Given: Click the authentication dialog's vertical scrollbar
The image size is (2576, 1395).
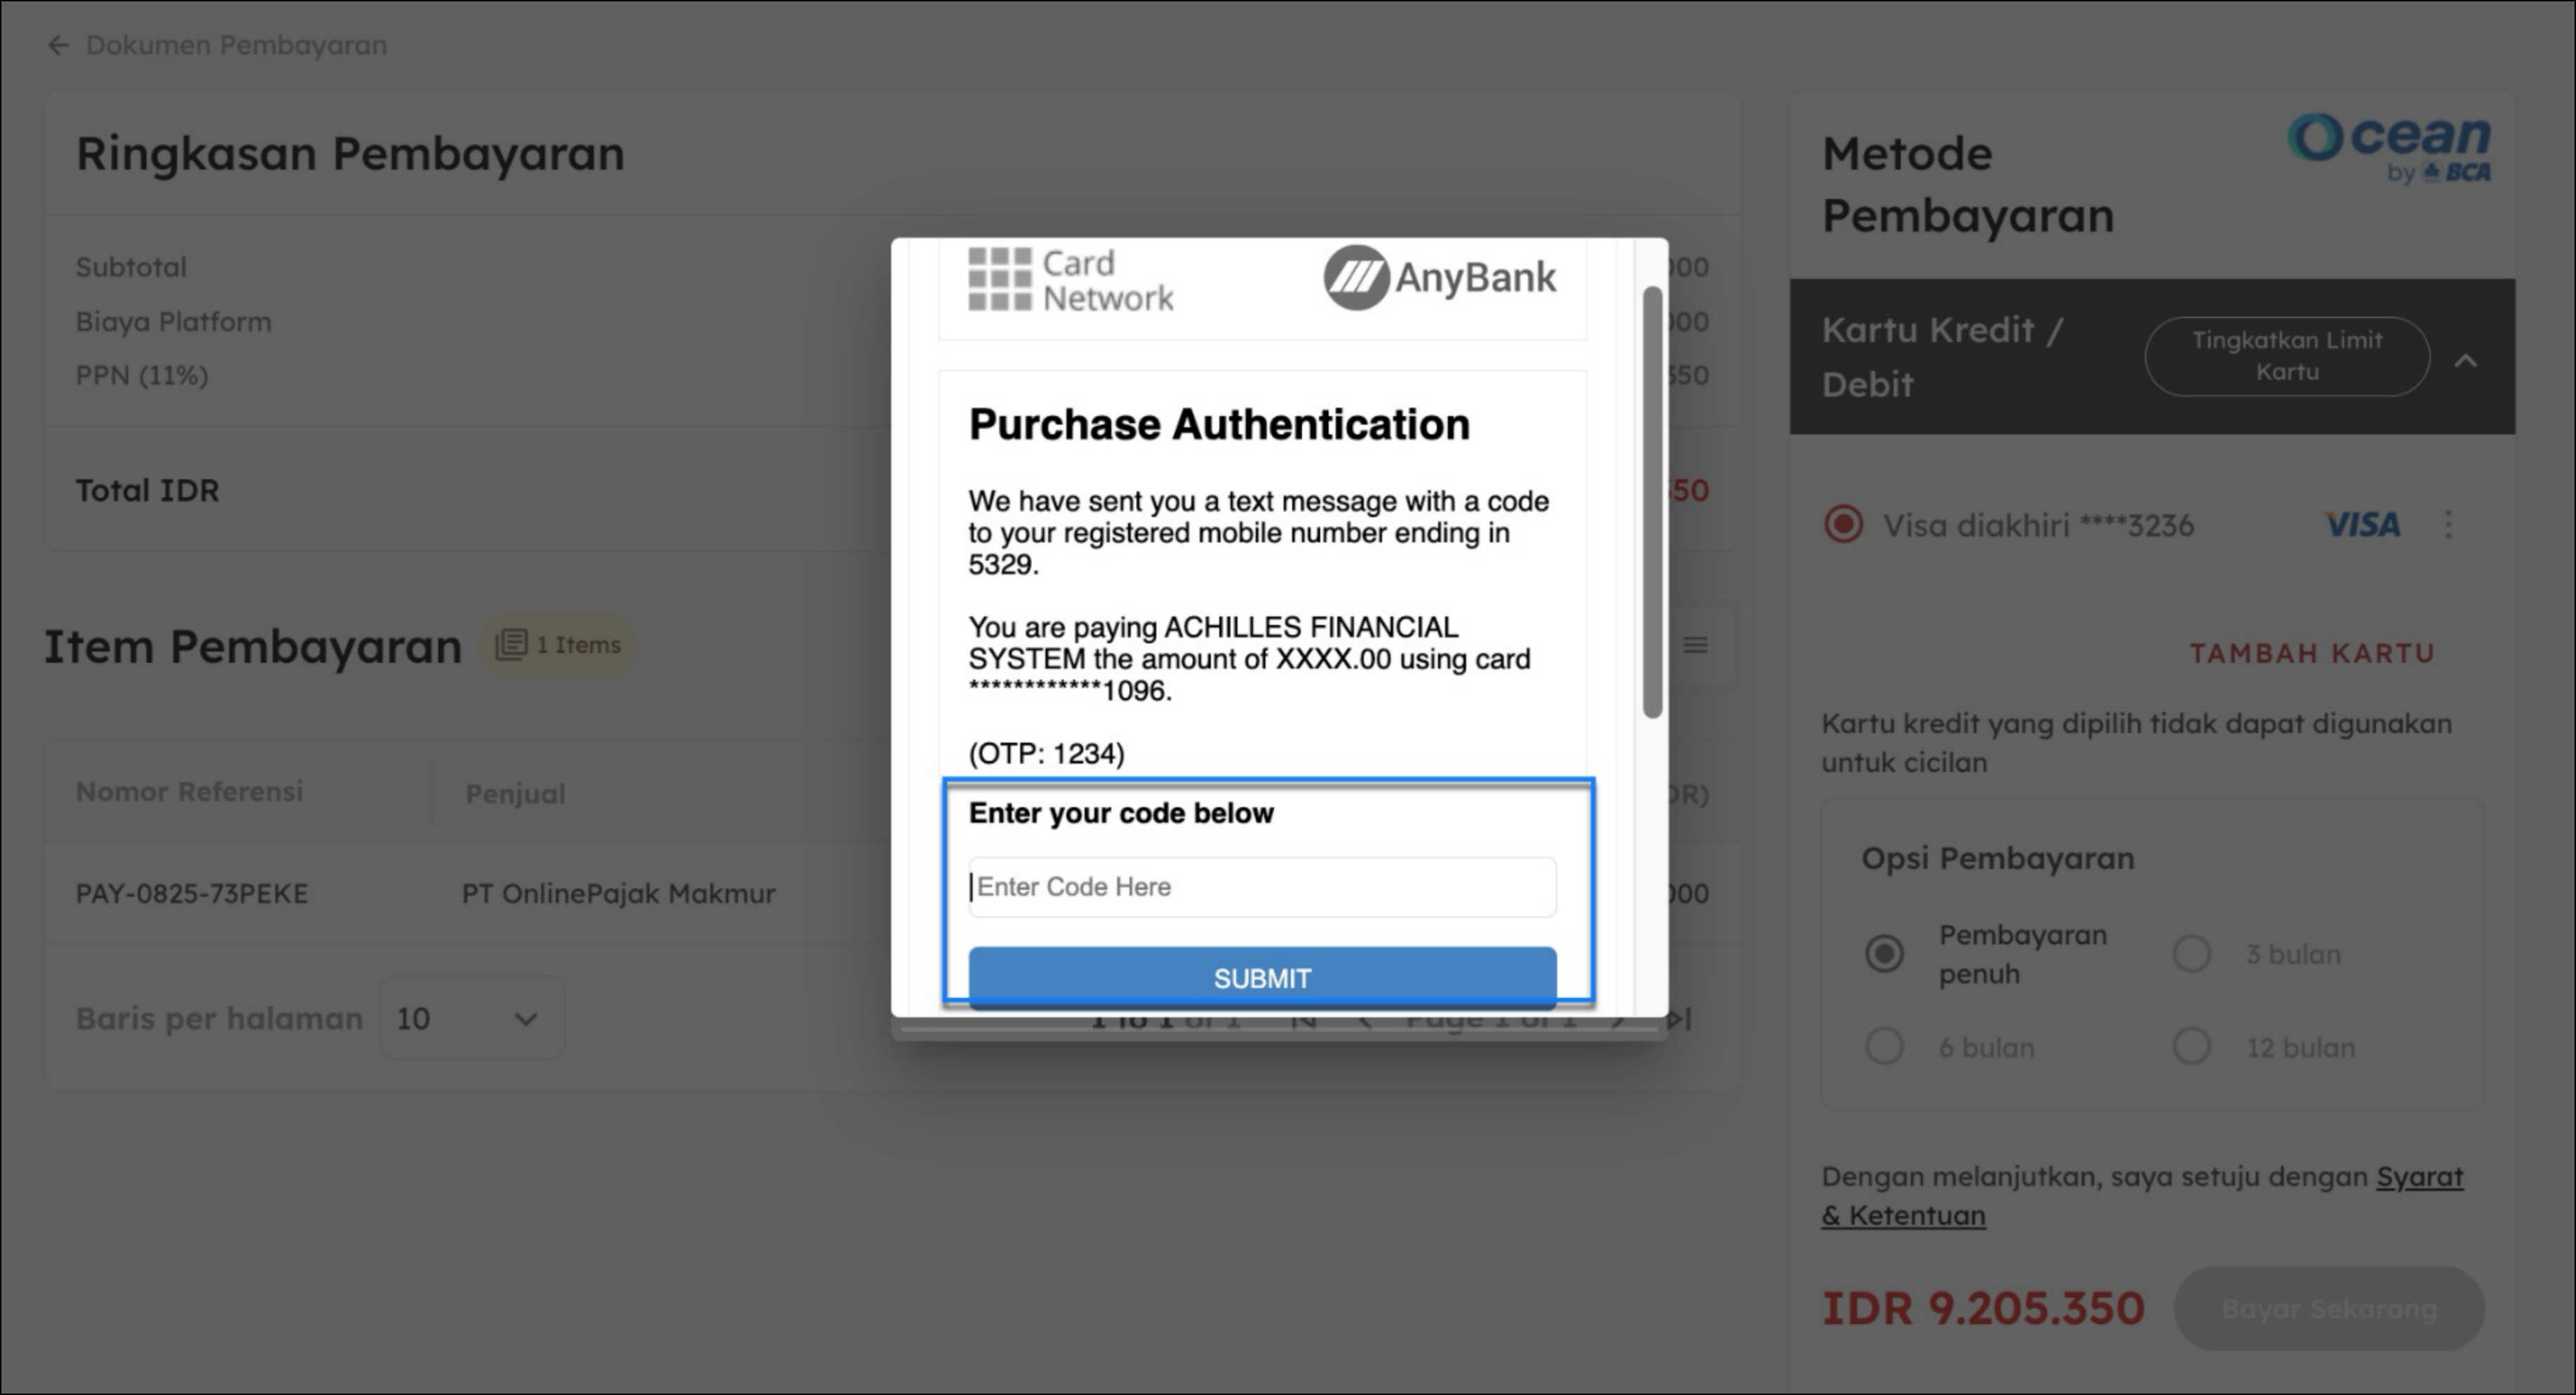Looking at the screenshot, I should coord(1652,500).
